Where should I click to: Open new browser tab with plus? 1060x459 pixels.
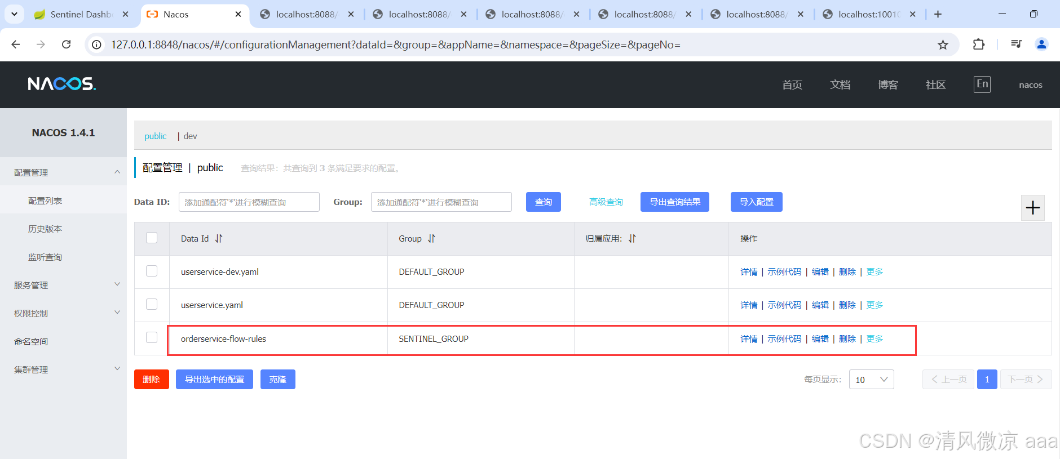(x=938, y=14)
